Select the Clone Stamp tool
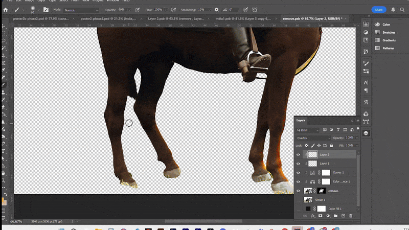 [4, 93]
